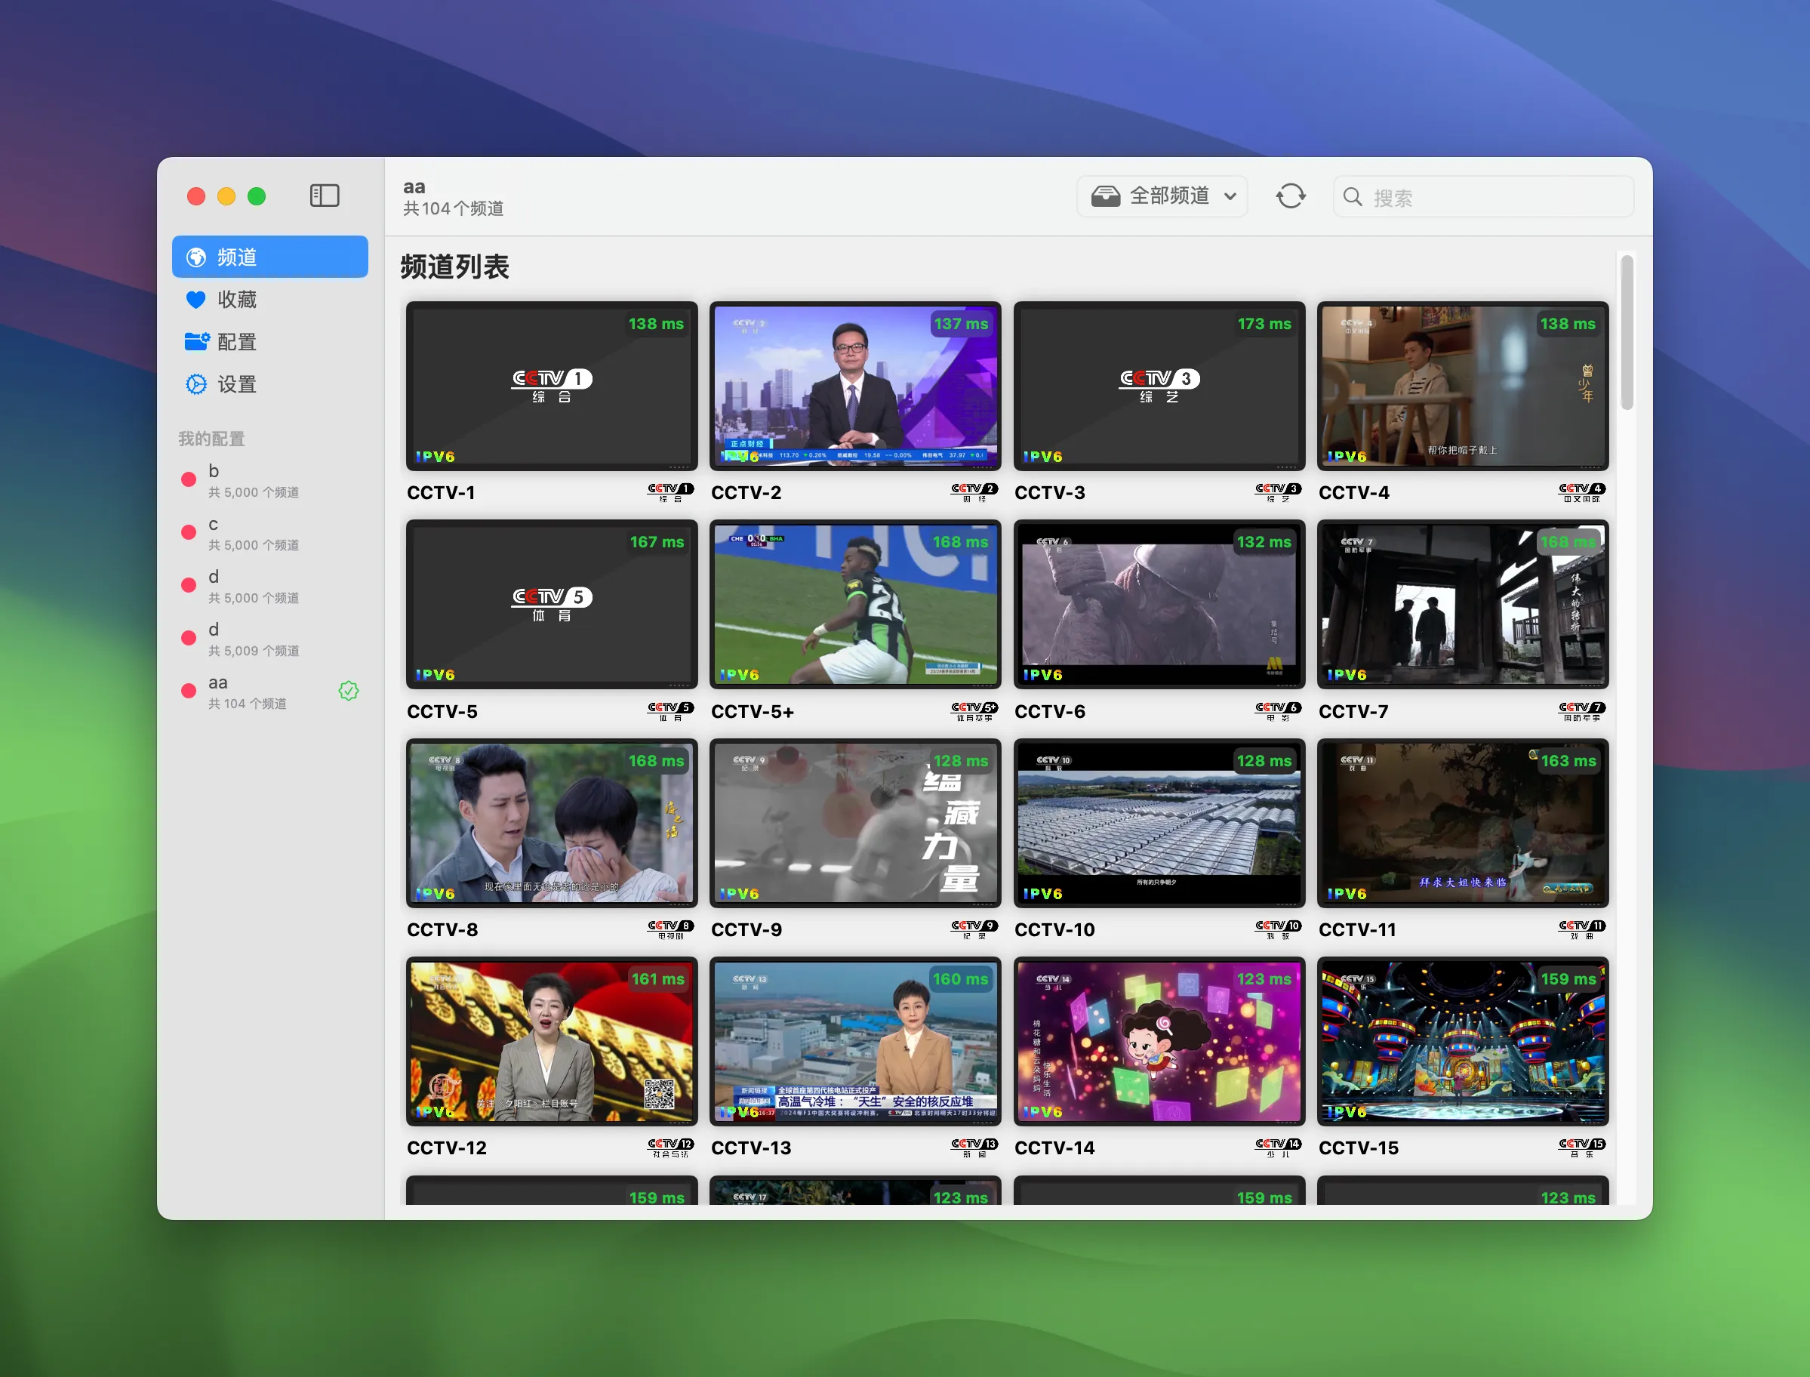Click the gear icon for 设置
Image resolution: width=1810 pixels, height=1377 pixels.
[x=197, y=384]
